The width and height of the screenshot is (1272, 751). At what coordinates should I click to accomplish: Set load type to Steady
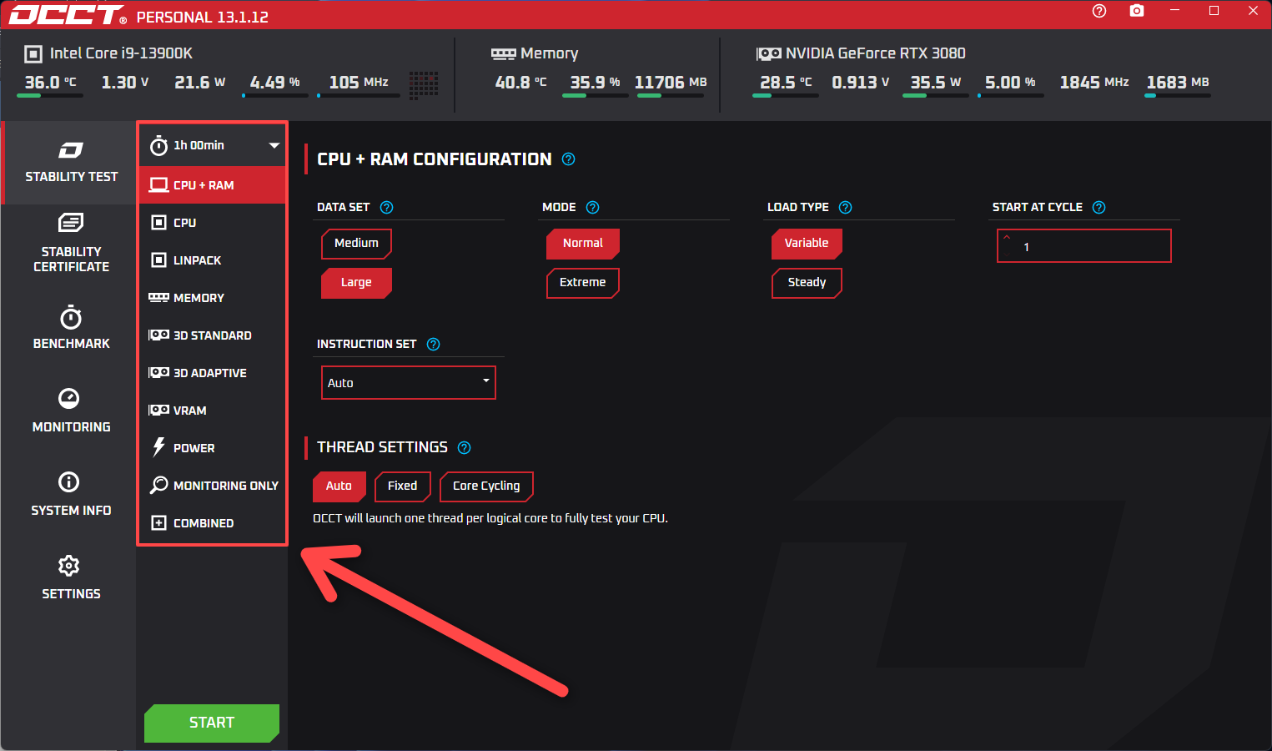tap(807, 283)
